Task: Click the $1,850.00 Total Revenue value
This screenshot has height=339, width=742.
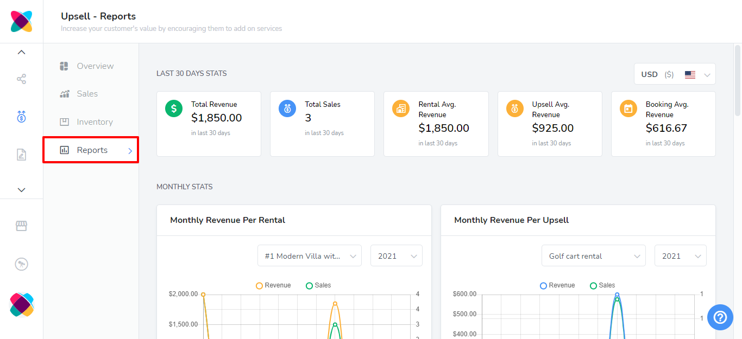Action: point(217,118)
